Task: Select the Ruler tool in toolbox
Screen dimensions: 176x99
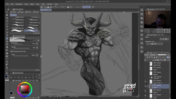Action: [x=7, y=65]
